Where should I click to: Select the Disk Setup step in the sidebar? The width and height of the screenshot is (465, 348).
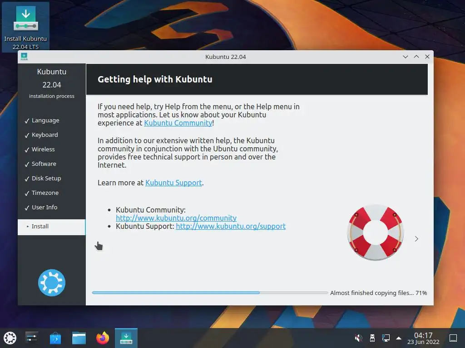46,179
